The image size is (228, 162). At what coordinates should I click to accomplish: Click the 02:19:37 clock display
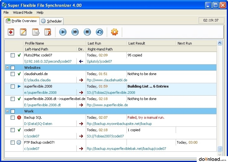tap(211, 20)
